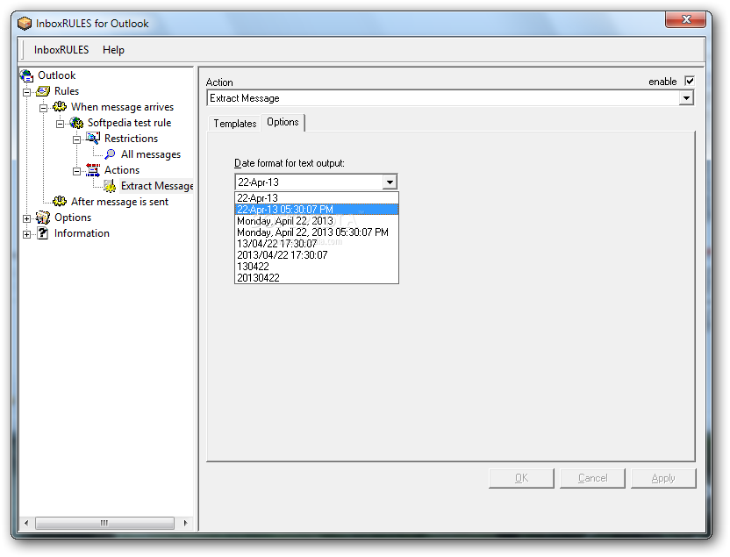Select 'After message is sent' tree item
The image size is (730, 557).
tap(119, 202)
